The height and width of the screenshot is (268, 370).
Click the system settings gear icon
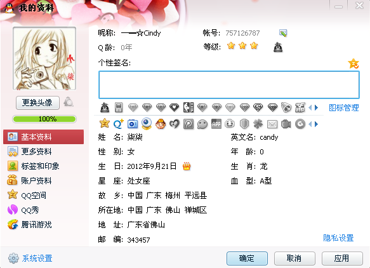point(13,258)
